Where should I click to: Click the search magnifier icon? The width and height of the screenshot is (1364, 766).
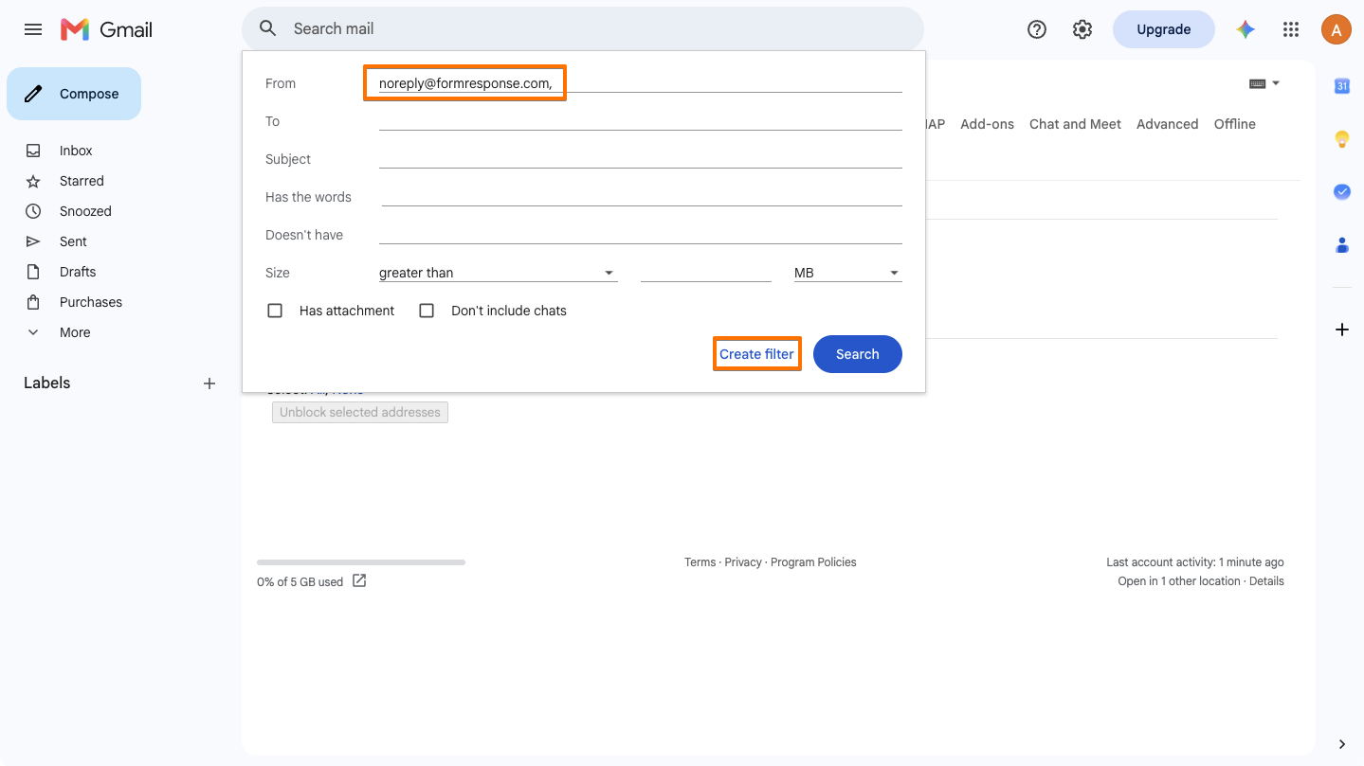268,28
